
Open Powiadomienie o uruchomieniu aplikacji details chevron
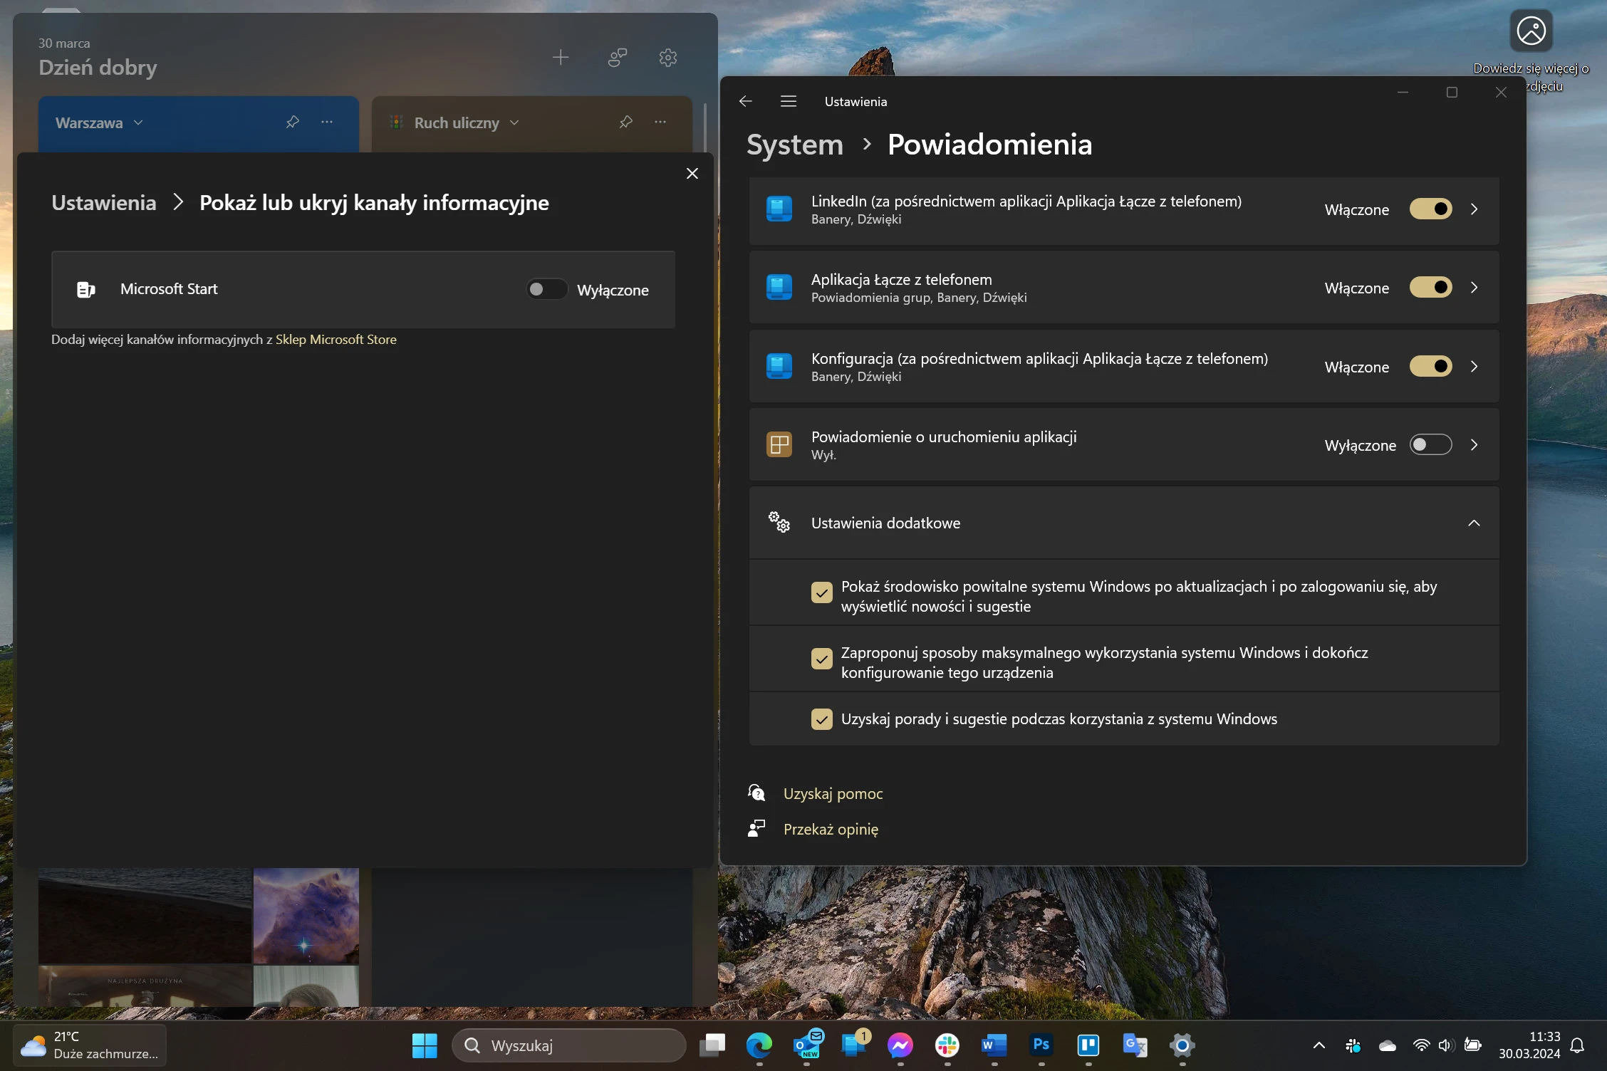tap(1474, 445)
